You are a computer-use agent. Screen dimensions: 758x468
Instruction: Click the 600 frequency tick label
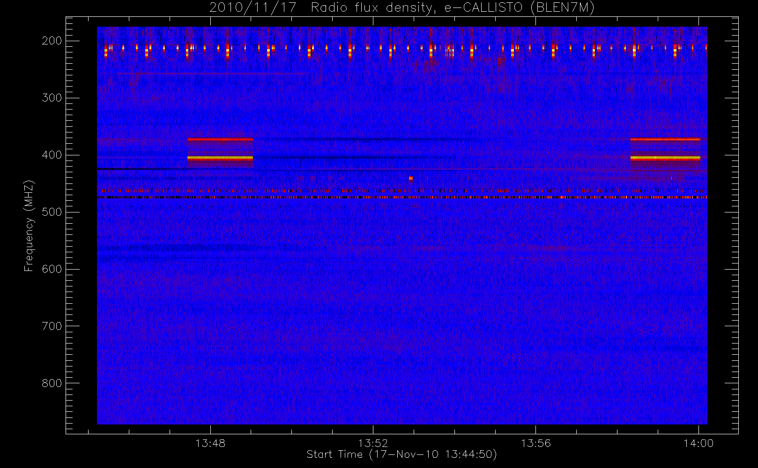[52, 269]
